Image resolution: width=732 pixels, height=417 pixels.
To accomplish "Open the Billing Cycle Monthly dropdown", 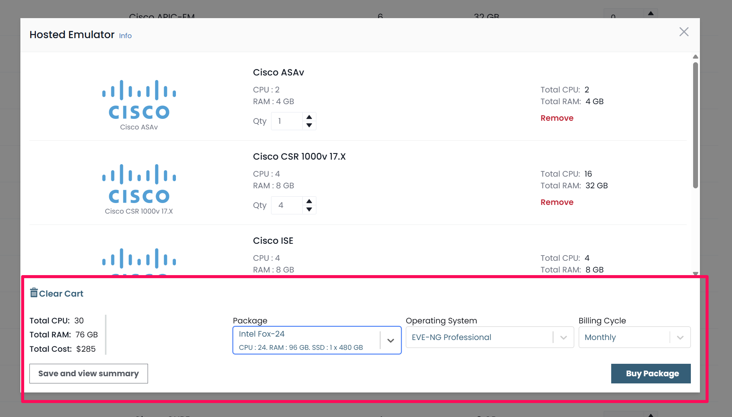I will tap(634, 337).
